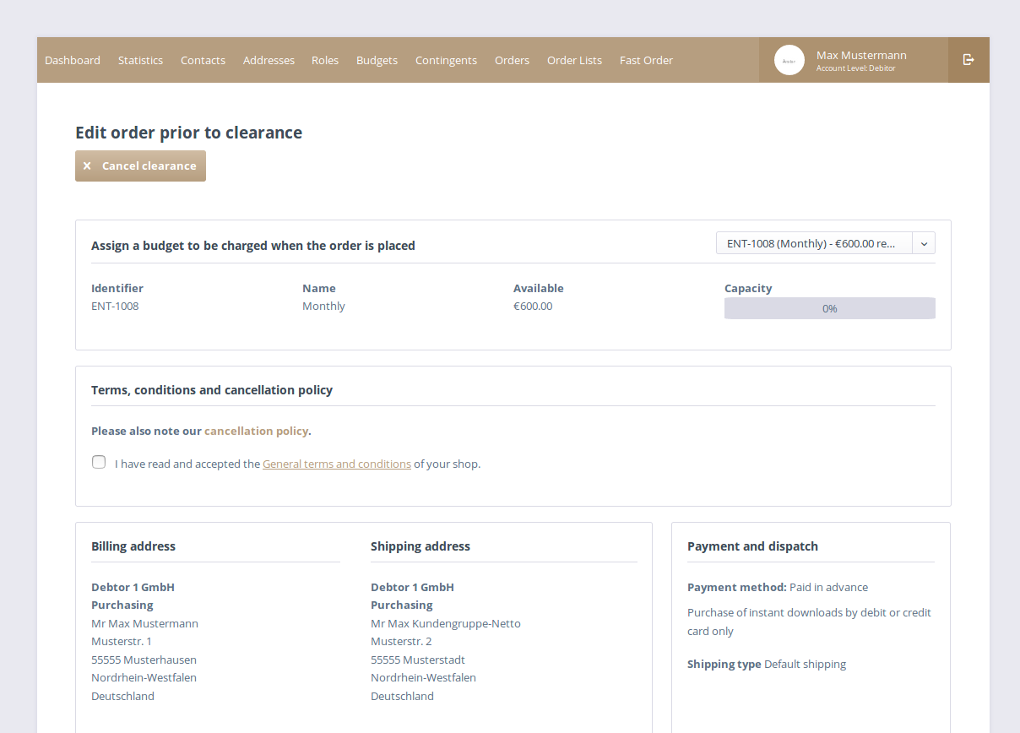The image size is (1020, 733).
Task: Open the Budgets section
Action: click(x=377, y=61)
